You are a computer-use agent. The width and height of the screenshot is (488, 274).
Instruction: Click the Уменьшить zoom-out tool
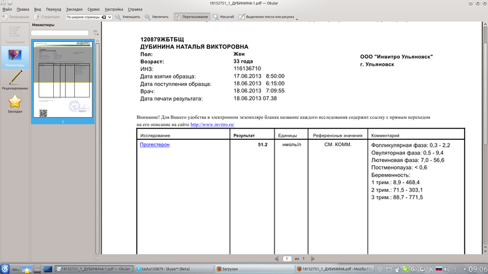pos(127,17)
